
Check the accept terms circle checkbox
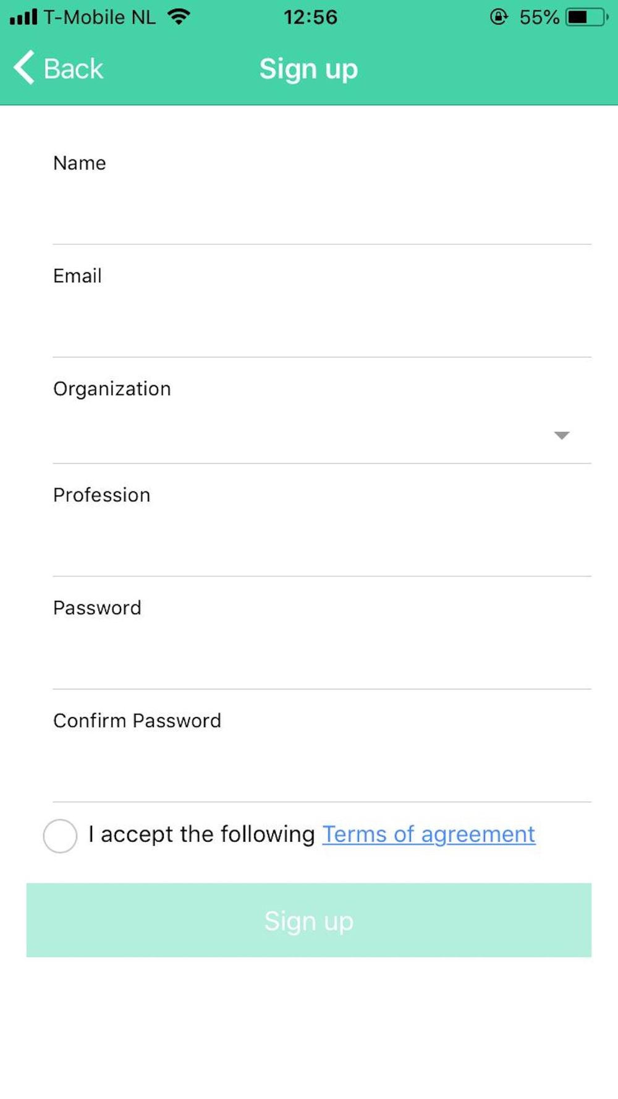(x=60, y=836)
